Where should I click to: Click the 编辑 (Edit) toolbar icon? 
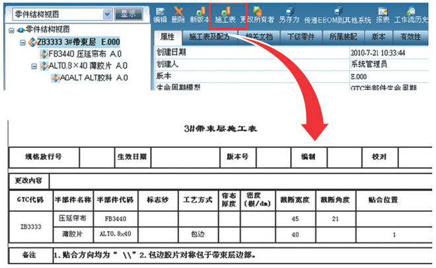(160, 13)
